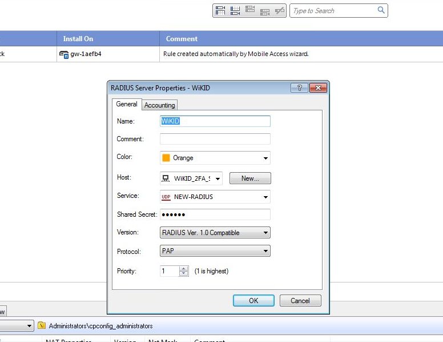Click the magnifier search icon
The width and height of the screenshot is (443, 342).
(381, 10)
